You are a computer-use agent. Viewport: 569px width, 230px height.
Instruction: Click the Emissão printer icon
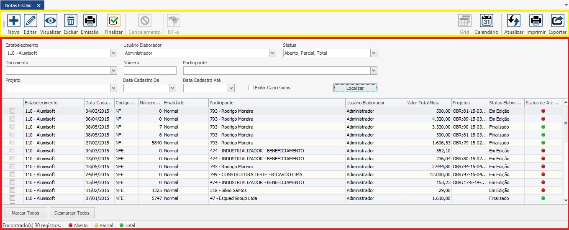coord(90,20)
